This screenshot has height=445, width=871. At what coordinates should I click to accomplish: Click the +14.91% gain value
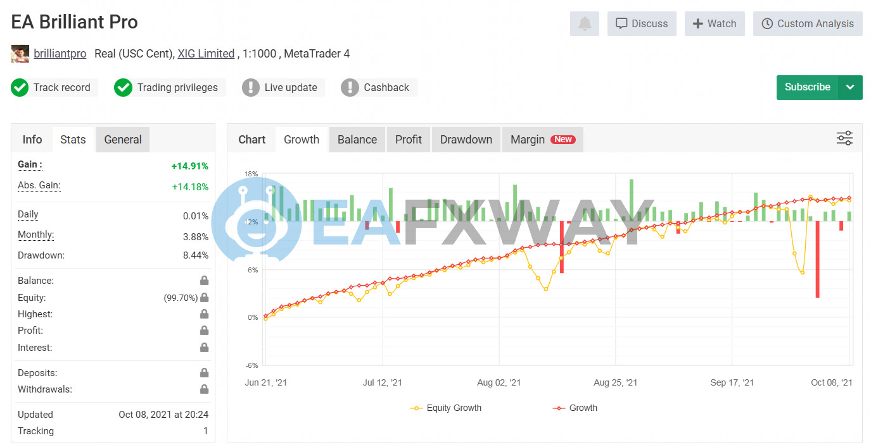[189, 166]
